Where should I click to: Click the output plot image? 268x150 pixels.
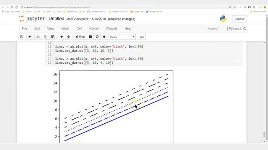113,107
